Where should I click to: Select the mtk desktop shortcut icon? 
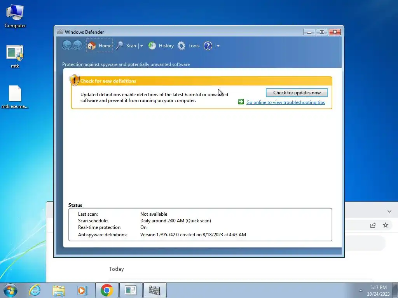[x=15, y=57]
